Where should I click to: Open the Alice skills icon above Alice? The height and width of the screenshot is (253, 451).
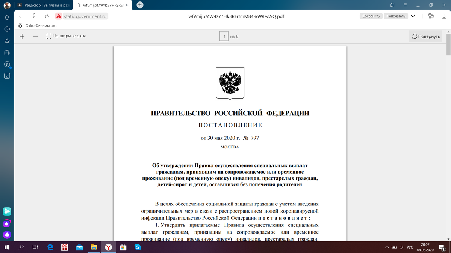(7, 224)
